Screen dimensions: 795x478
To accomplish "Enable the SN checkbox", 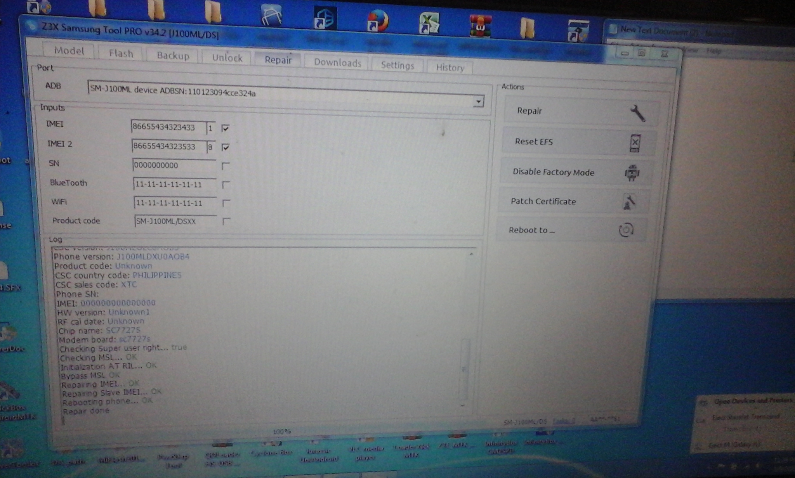I will point(226,166).
